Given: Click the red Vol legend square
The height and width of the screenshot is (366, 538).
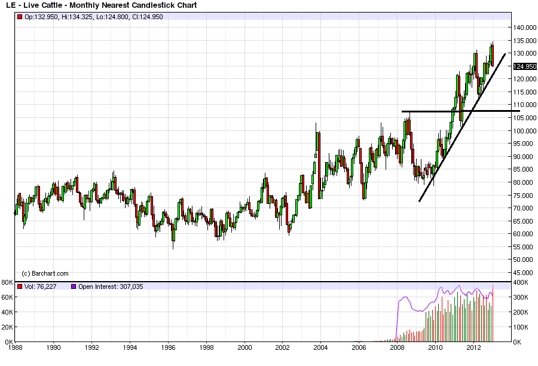Looking at the screenshot, I should click(20, 286).
